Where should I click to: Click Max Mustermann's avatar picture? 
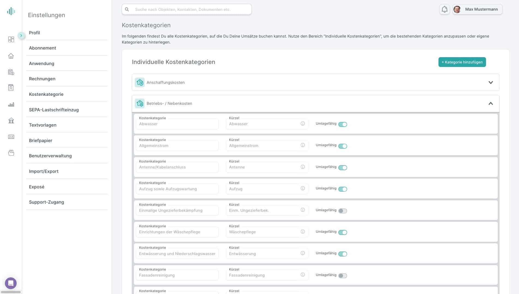[457, 10]
